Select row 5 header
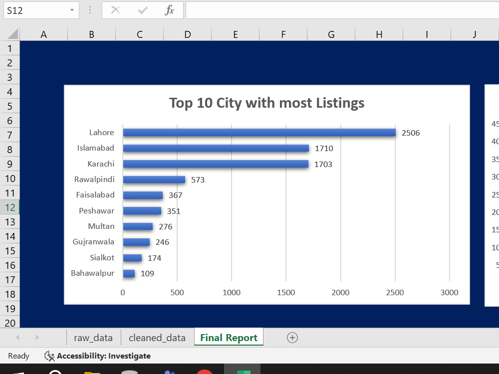Viewport: 499px width, 374px height. click(10, 106)
